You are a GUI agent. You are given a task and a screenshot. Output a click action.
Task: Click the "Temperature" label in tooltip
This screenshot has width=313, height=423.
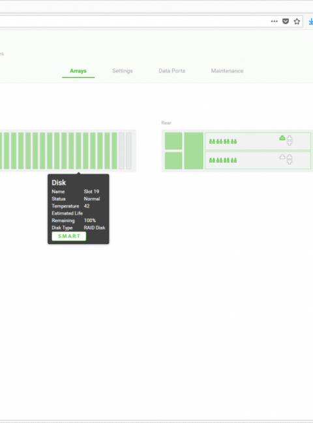pyautogui.click(x=65, y=206)
